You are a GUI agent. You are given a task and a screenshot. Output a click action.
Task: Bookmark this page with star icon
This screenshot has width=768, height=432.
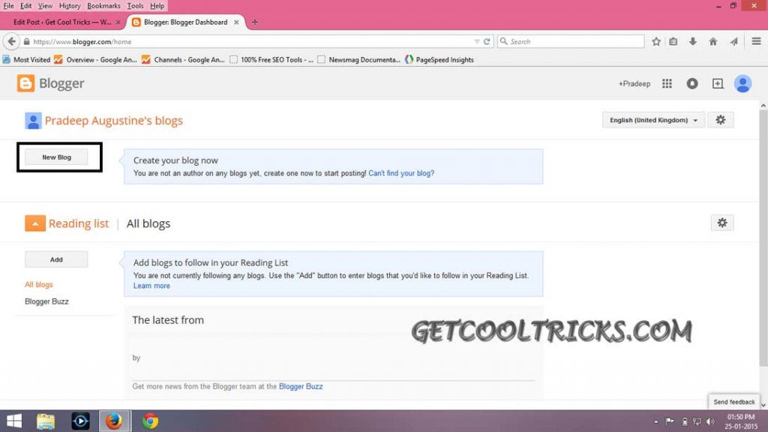tap(656, 42)
